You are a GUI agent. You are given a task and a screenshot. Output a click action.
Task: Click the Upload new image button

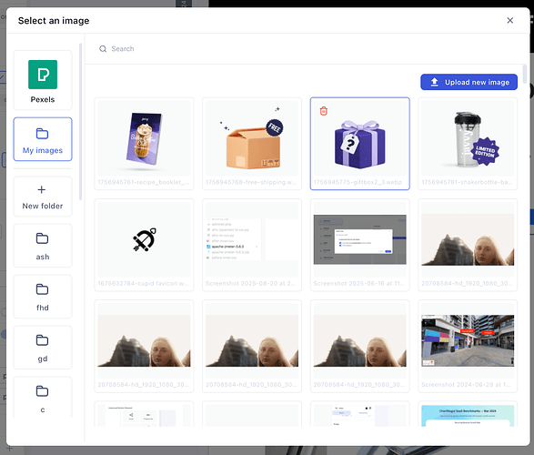pyautogui.click(x=469, y=82)
